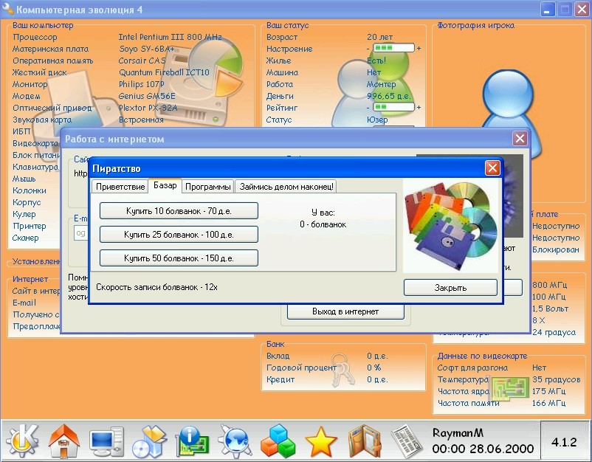Click the Вклад label in Банк panel
The height and width of the screenshot is (462, 592).
(278, 356)
